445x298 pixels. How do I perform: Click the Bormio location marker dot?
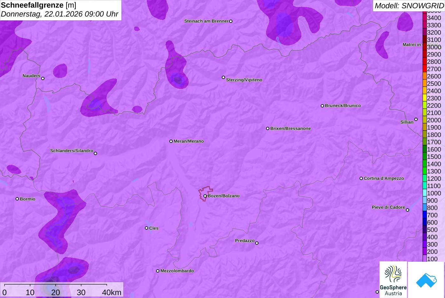17,199
